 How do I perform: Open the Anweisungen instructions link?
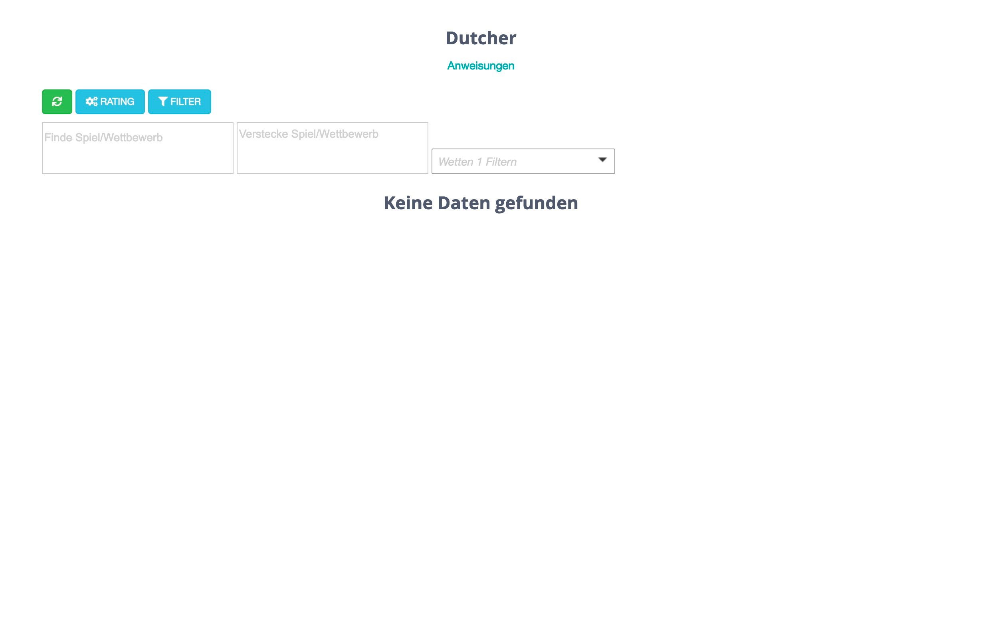[480, 66]
